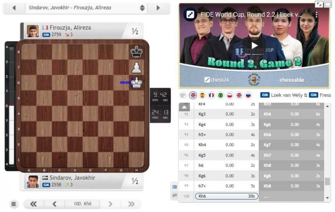Select the French flag commentary
This screenshot has height=212, width=335.
[x=211, y=95]
